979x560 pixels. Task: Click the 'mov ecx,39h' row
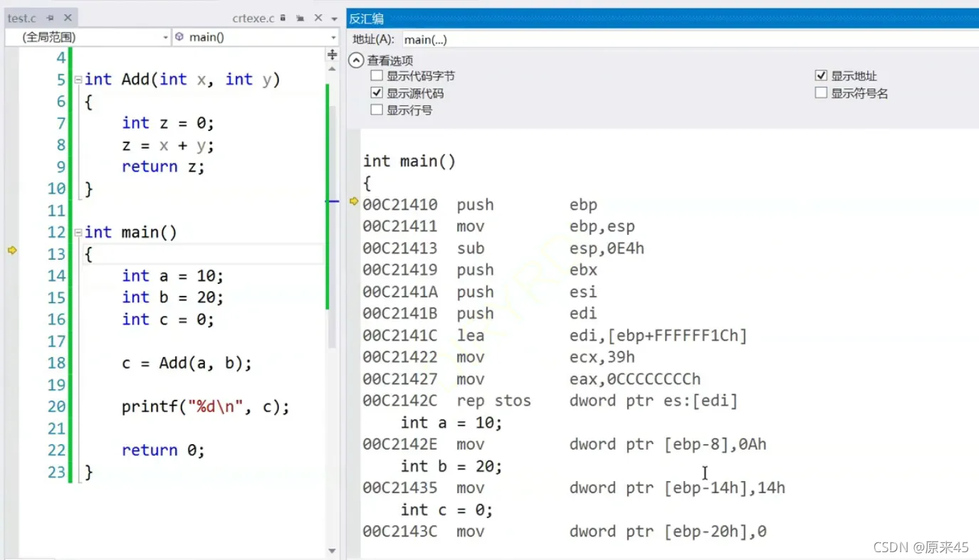[498, 357]
